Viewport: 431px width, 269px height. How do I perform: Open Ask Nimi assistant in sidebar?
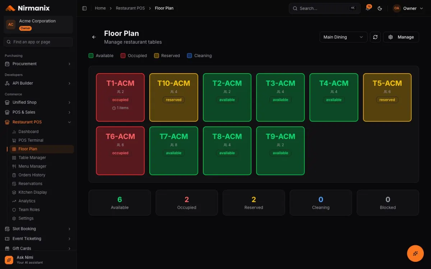tap(38, 260)
